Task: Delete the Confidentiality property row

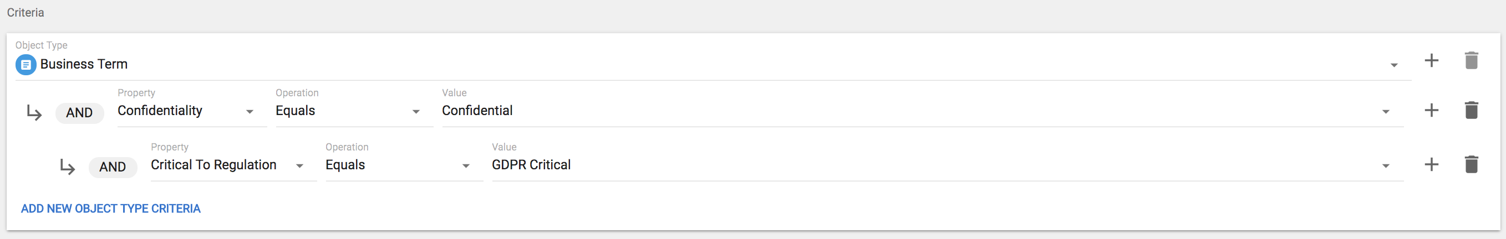Action: (1471, 110)
